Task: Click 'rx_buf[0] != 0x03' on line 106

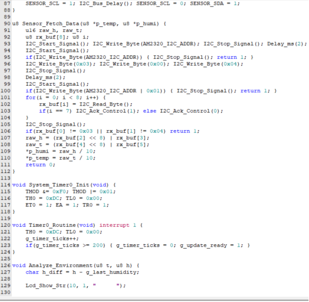Action: tap(64, 131)
